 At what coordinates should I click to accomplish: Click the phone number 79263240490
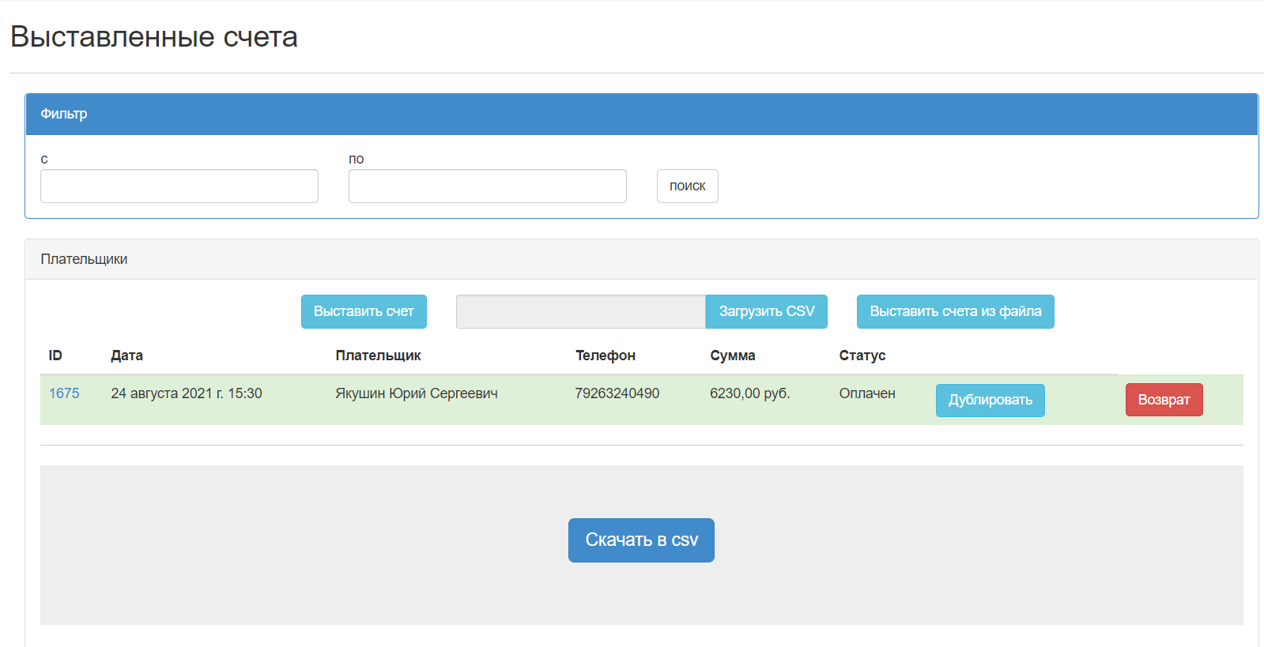click(x=617, y=393)
